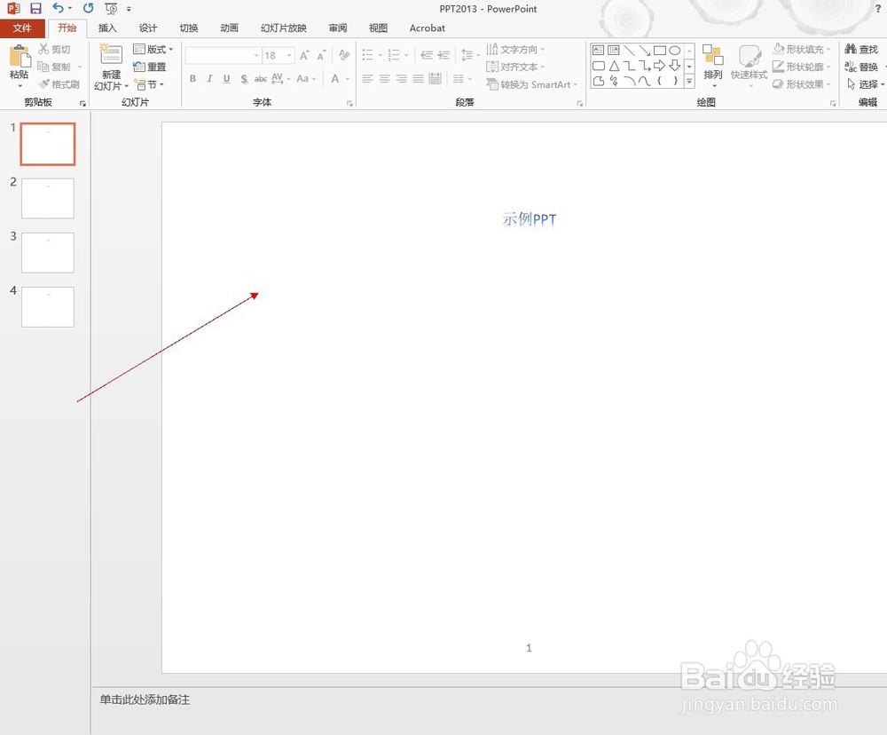Open the Font dialog launcher
Screen dimensions: 887x735
349,104
